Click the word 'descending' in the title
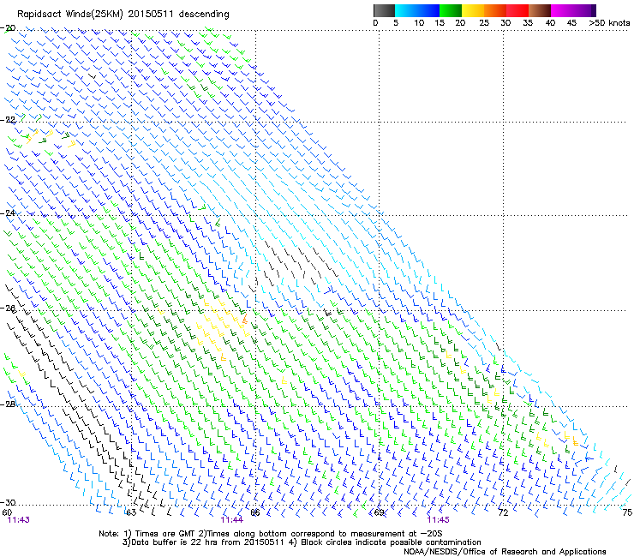Viewport: 634px width, 557px height. click(204, 15)
